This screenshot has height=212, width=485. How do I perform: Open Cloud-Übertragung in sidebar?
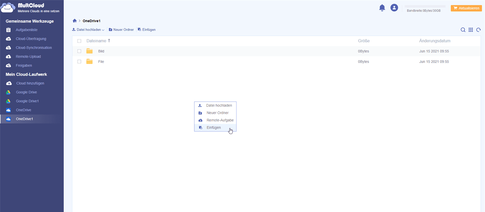[32, 39]
